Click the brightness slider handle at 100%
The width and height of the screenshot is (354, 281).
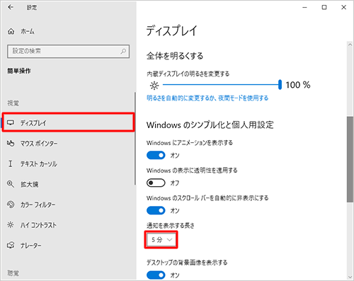(x=280, y=85)
